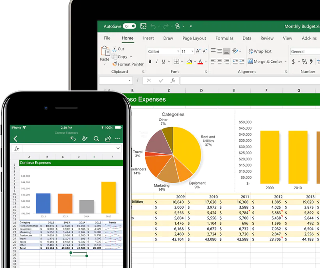Click the Format Painter brush icon
The width and height of the screenshot is (320, 268).
115,64
